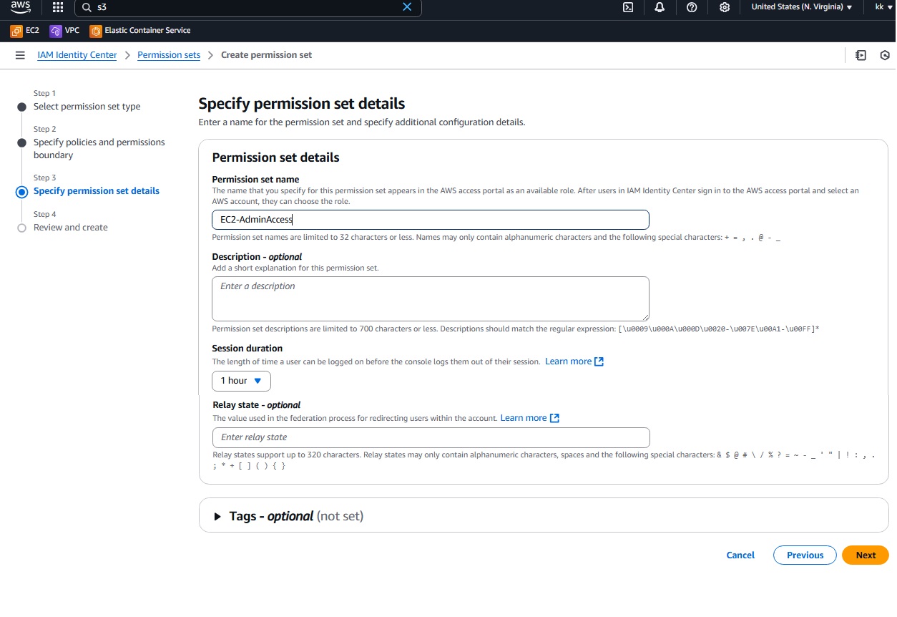Image resolution: width=897 pixels, height=617 pixels.
Task: Open the region selector N. Virginia
Action: point(801,7)
